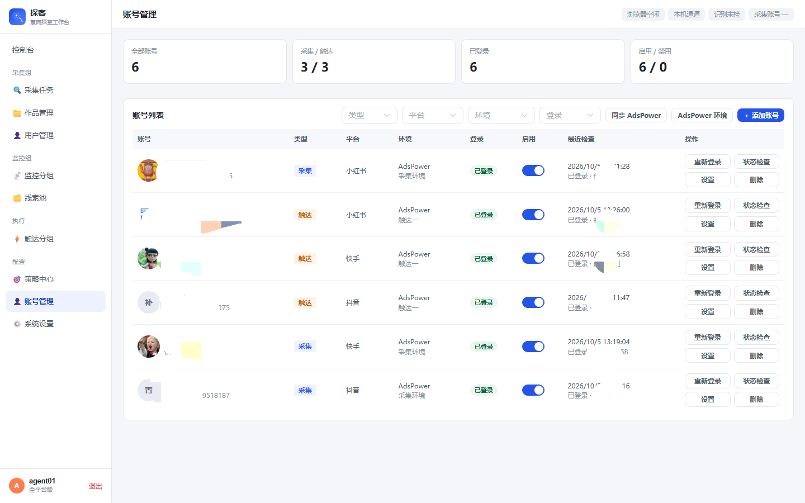Click the 本机通道 status tag
The height and width of the screenshot is (503, 805).
686,14
